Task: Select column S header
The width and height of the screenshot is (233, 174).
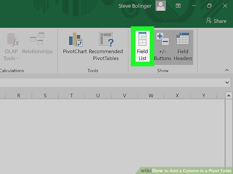Action: pyautogui.click(x=45, y=95)
